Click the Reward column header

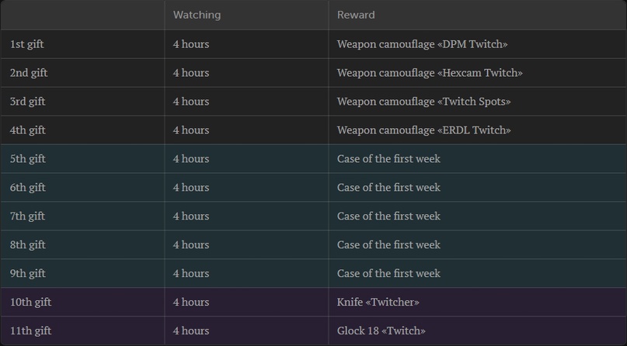click(356, 15)
